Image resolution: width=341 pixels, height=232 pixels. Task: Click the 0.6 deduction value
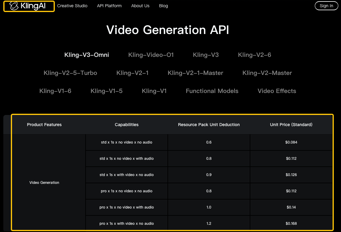pyautogui.click(x=209, y=142)
